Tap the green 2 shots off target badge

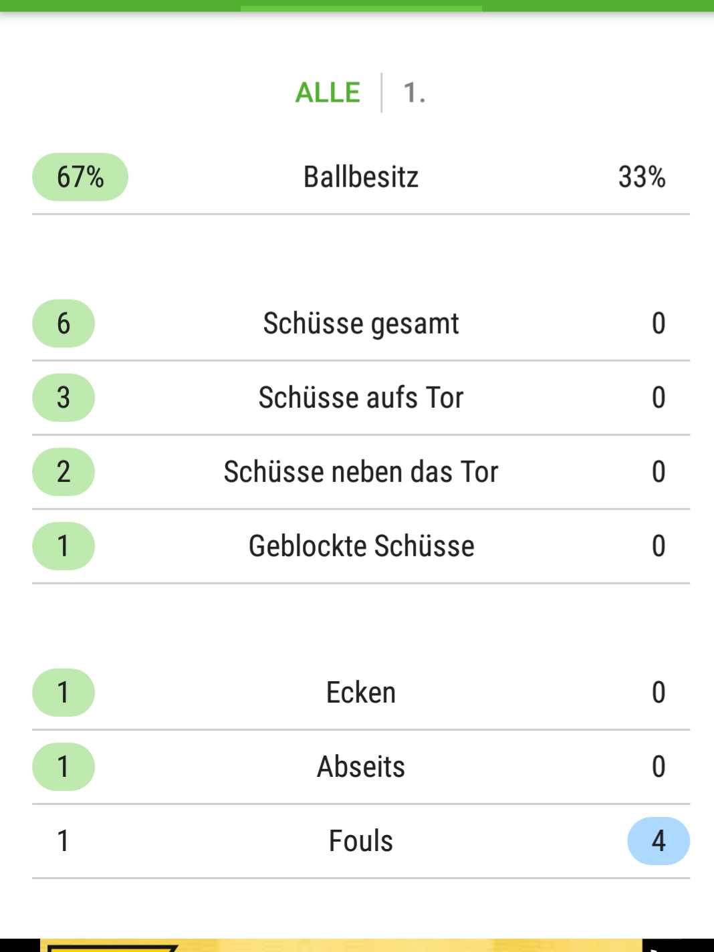pos(64,472)
